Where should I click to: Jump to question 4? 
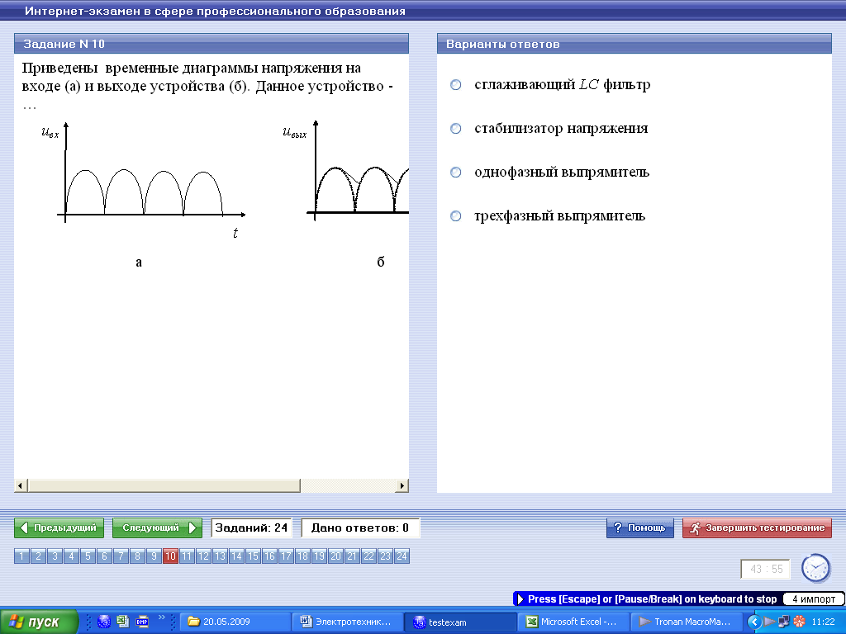click(x=71, y=556)
